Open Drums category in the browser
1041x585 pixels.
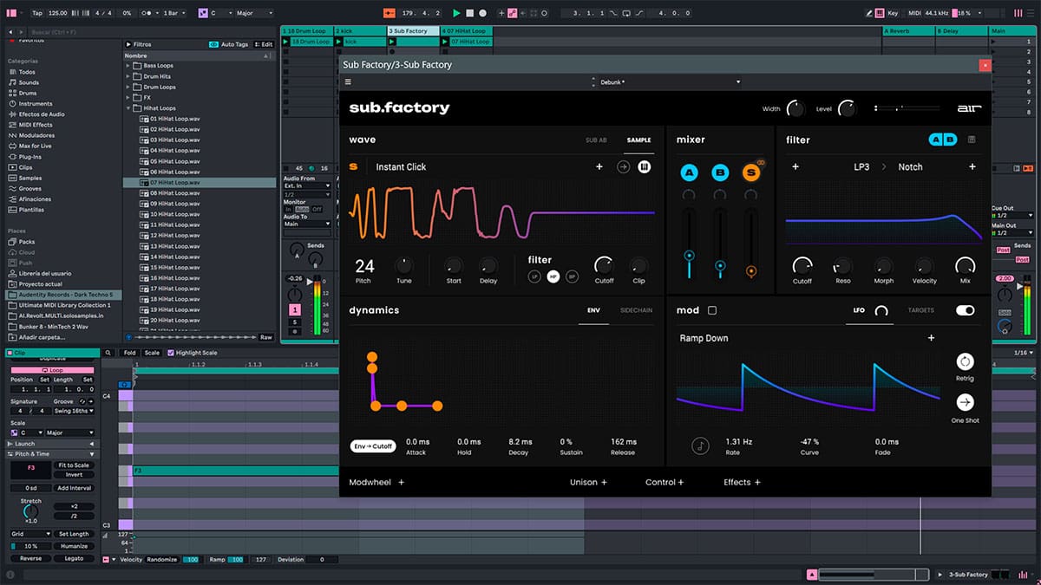point(27,93)
